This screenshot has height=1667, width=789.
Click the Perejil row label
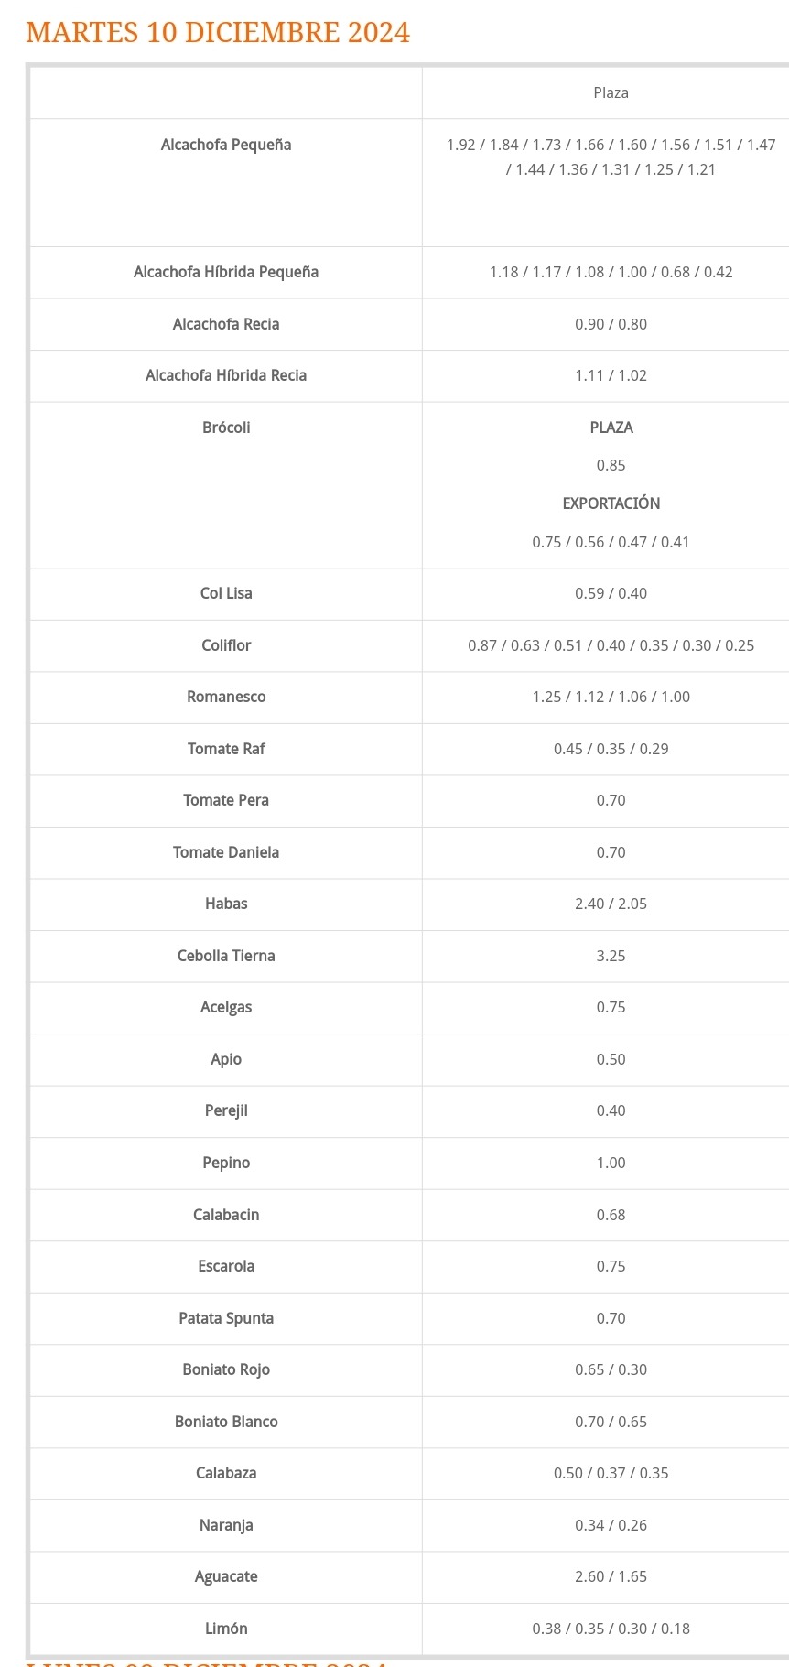tap(226, 1110)
